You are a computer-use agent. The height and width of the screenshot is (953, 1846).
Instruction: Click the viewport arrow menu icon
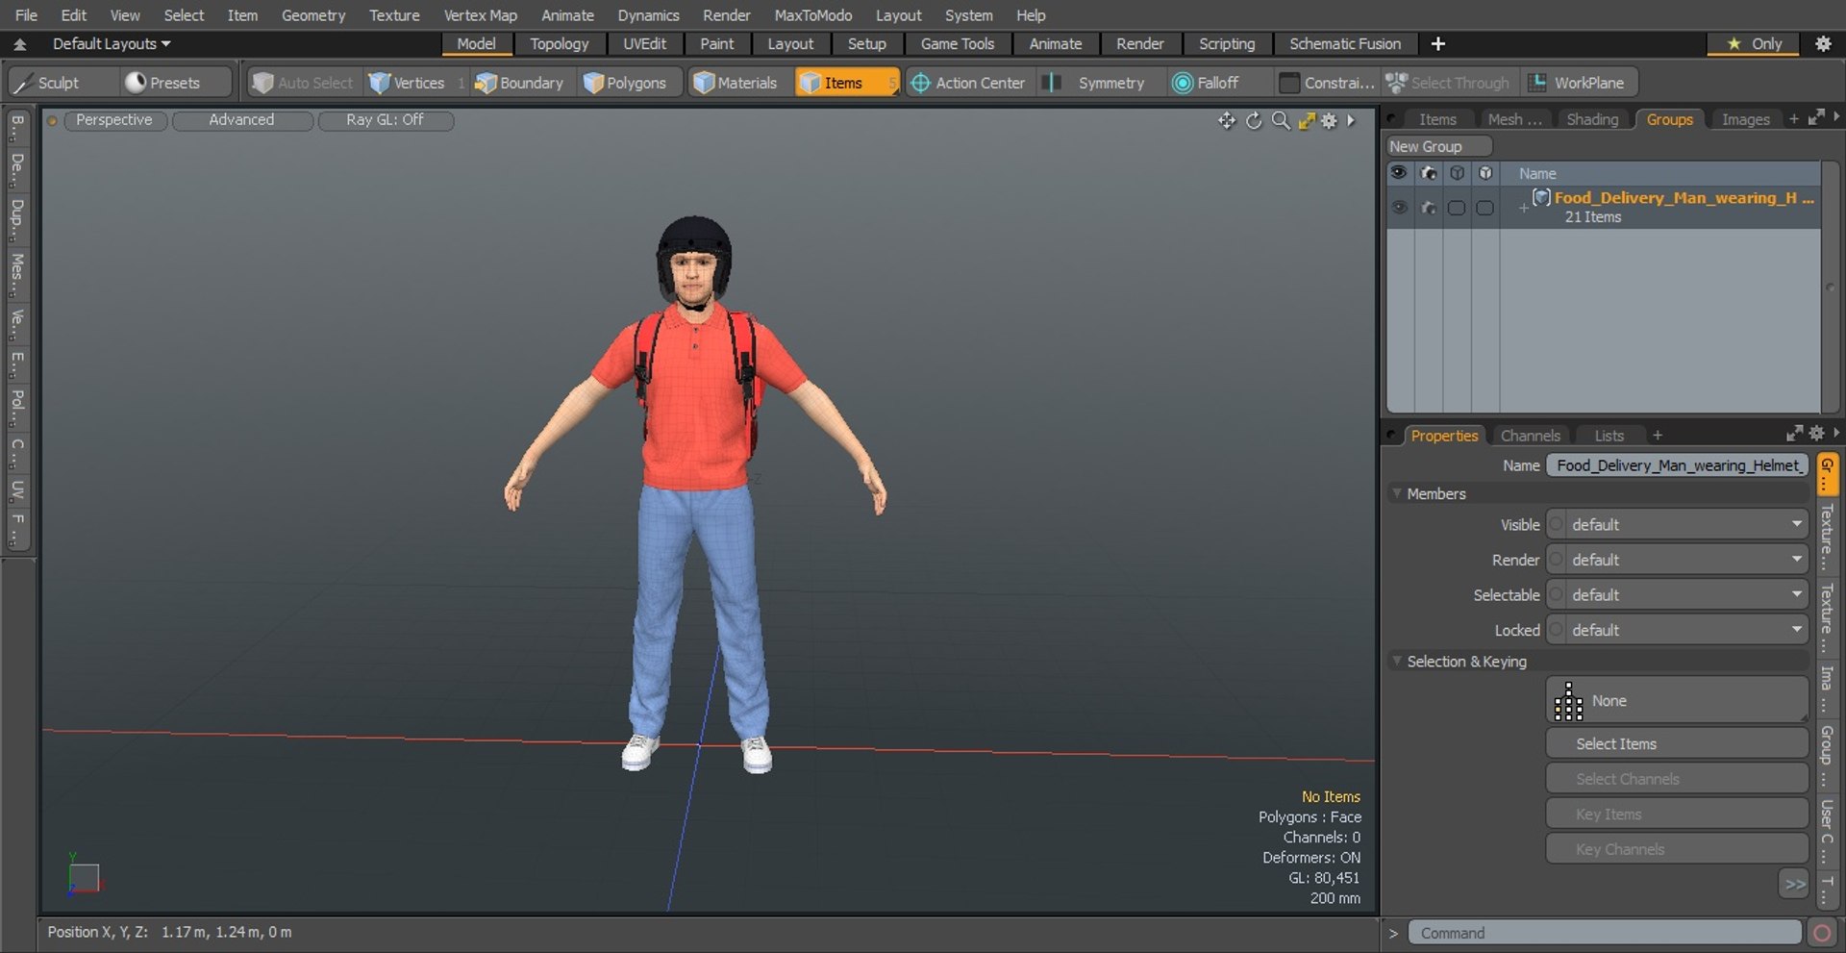pos(1351,120)
